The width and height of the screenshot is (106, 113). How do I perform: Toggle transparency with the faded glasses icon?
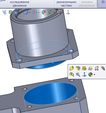tap(91, 68)
